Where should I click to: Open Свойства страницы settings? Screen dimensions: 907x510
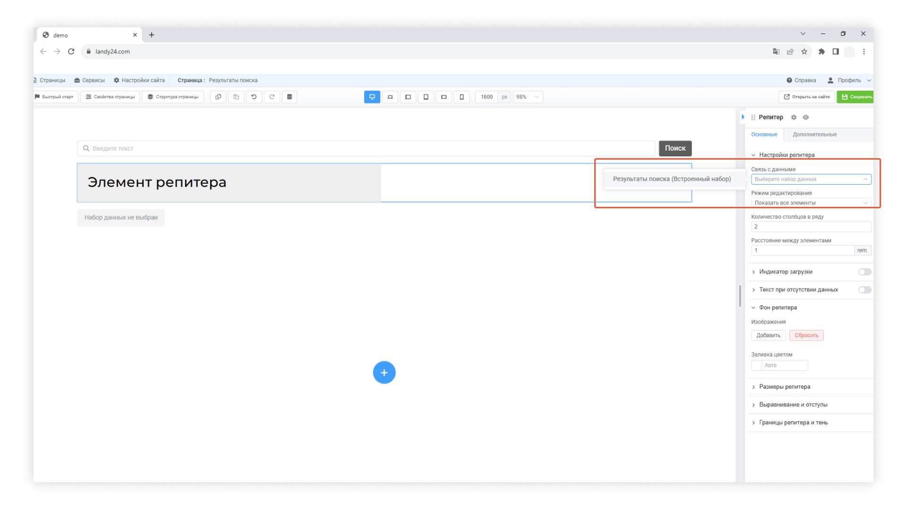click(110, 97)
